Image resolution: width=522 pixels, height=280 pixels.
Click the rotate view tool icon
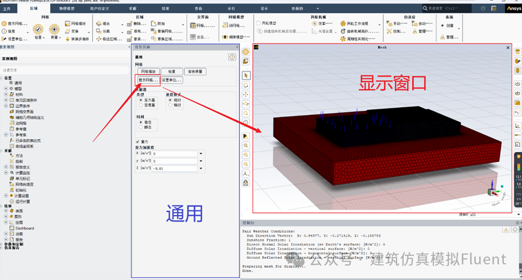(x=246, y=86)
